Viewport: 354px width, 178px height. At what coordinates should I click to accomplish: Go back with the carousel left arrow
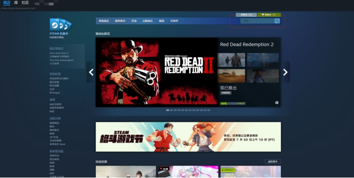click(x=91, y=72)
